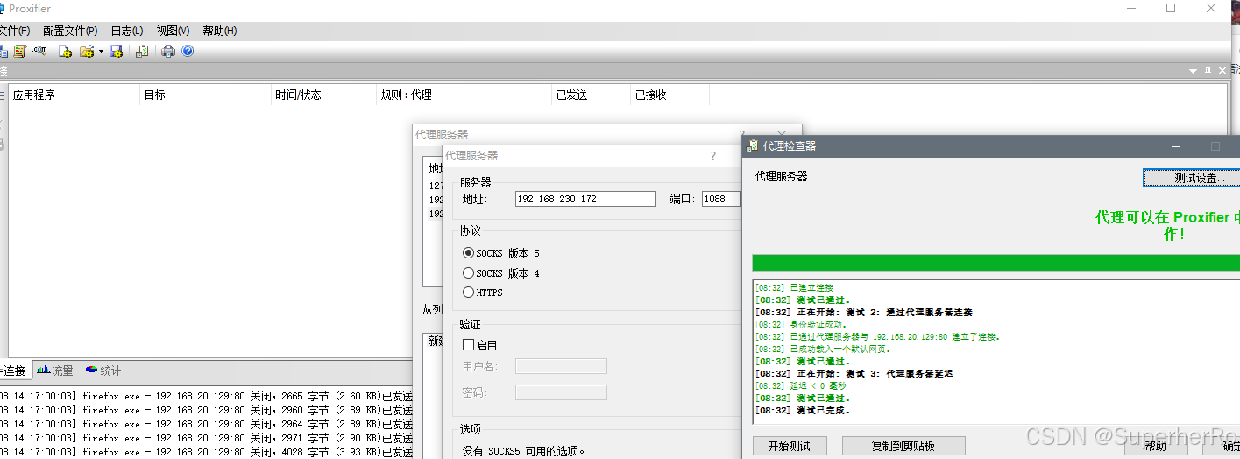Open Name Resolution (.com magnifier) icon
Image resolution: width=1240 pixels, height=459 pixels.
coord(39,51)
